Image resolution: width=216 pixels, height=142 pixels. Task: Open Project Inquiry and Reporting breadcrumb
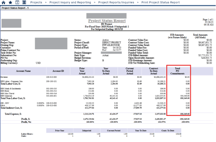tap(70, 2)
